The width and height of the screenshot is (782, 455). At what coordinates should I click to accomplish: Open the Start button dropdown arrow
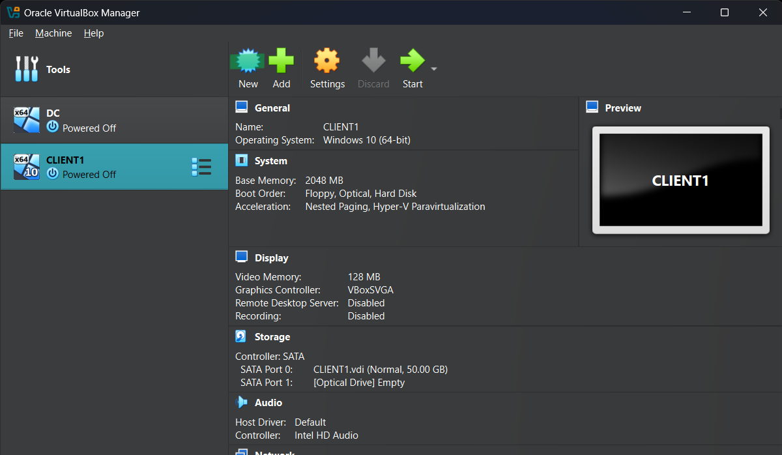click(434, 68)
